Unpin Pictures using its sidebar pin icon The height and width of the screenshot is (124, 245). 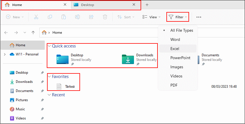coord(42,100)
